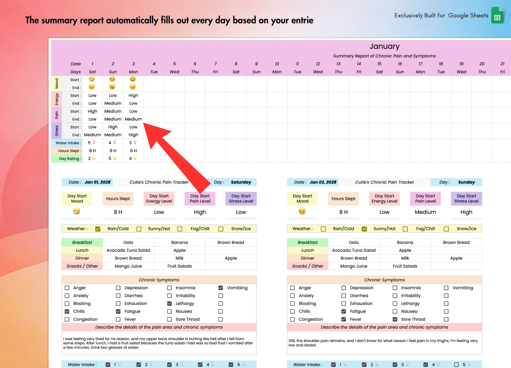
Task: Check Insomnia symptom on Jan 01 tracker
Action: click(x=169, y=288)
